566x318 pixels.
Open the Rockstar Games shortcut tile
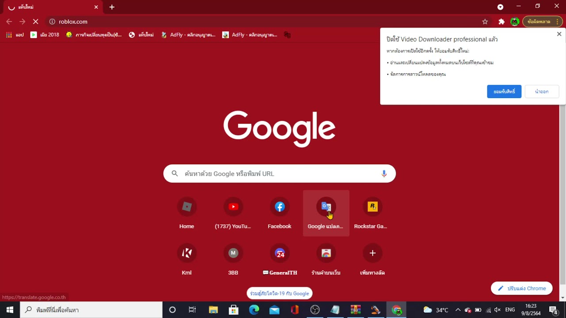[x=372, y=213]
